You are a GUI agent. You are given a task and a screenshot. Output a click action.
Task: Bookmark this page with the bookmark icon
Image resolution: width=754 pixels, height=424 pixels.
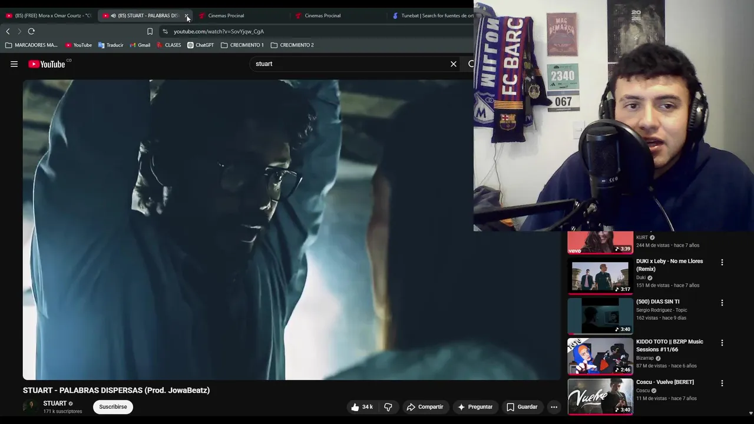pos(150,31)
